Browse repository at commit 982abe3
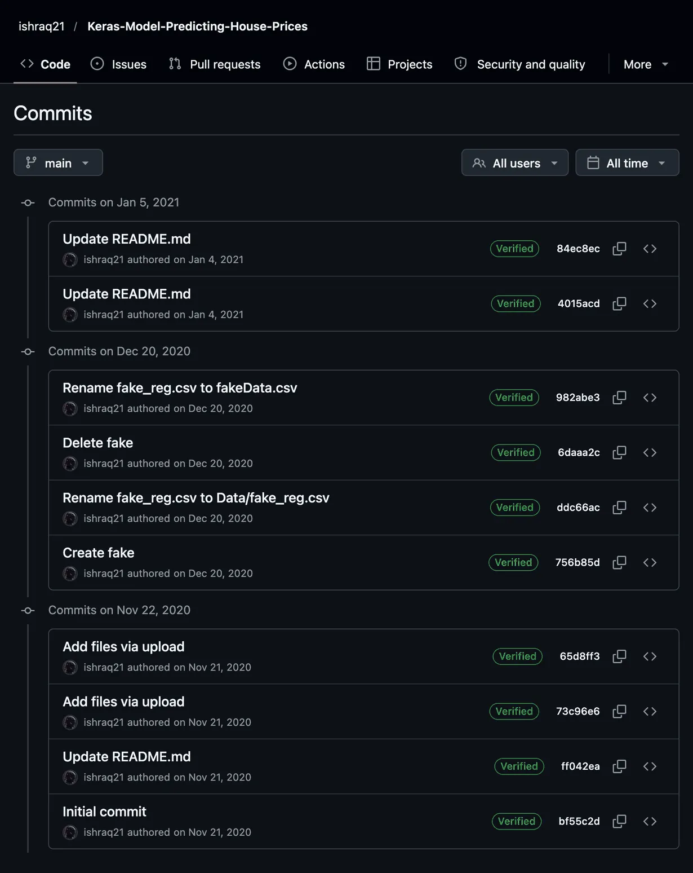Screen dimensions: 693x873 coord(650,398)
